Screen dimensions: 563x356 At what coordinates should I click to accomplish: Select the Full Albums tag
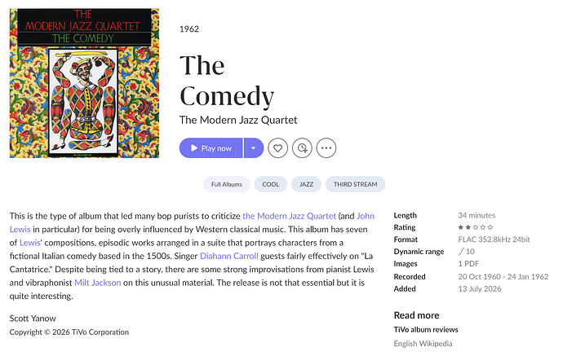click(227, 184)
